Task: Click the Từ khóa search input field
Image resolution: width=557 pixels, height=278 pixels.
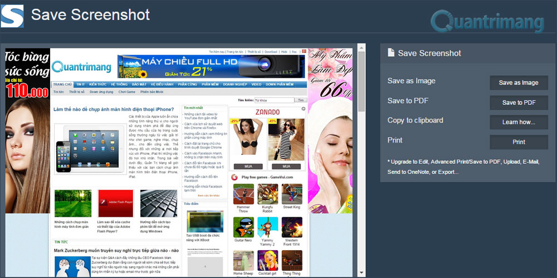Action: click(x=274, y=100)
